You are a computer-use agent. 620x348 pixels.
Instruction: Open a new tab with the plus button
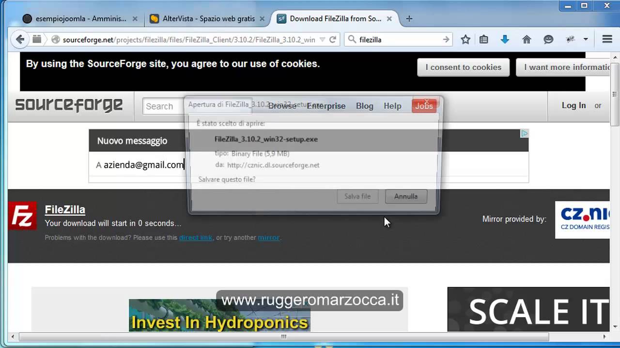pyautogui.click(x=409, y=19)
